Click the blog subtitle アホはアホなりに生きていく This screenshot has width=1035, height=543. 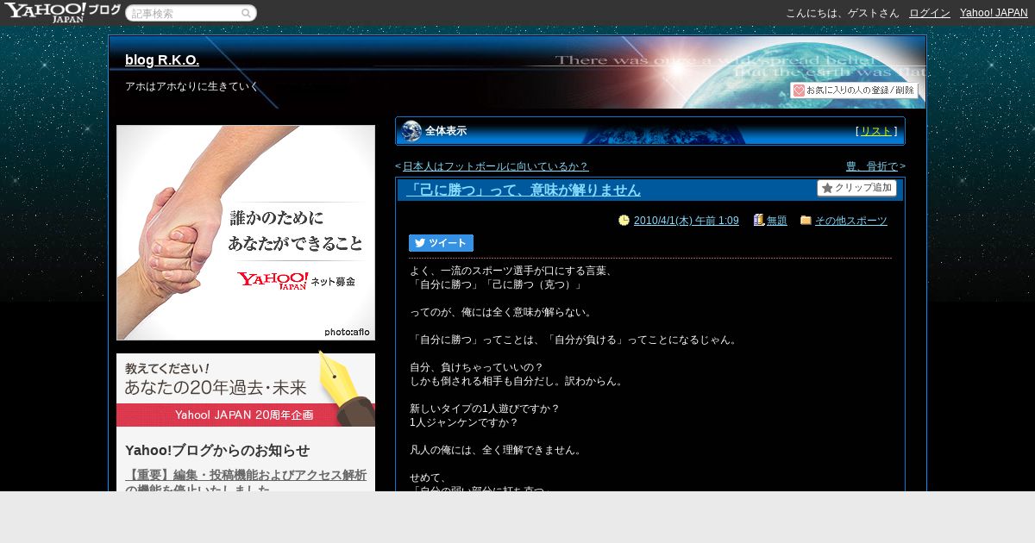click(191, 86)
